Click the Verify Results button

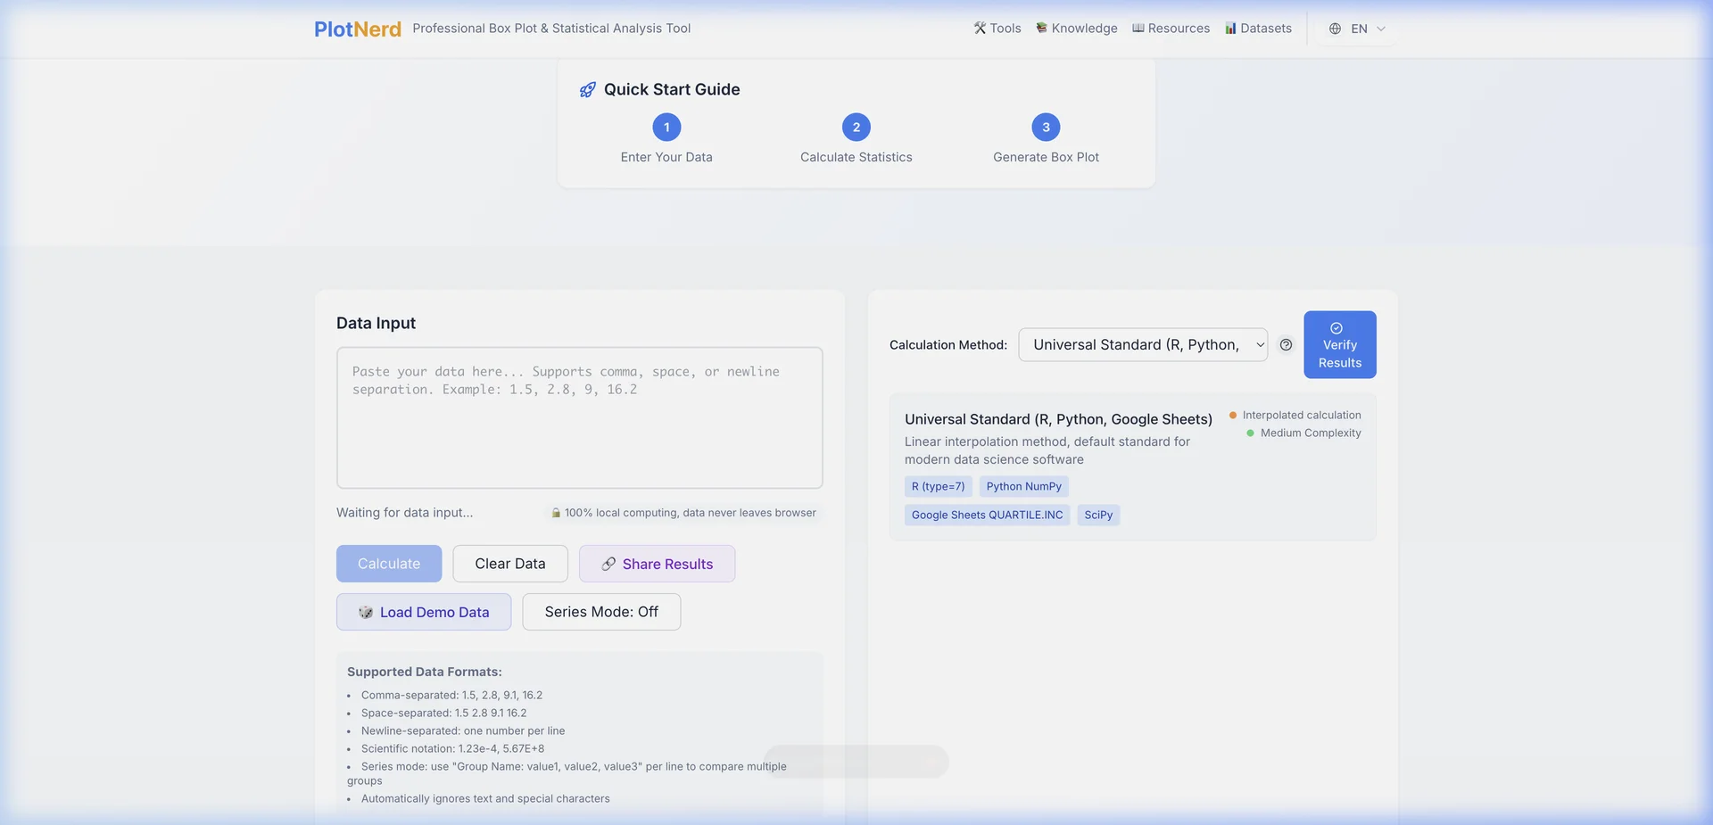pyautogui.click(x=1339, y=345)
